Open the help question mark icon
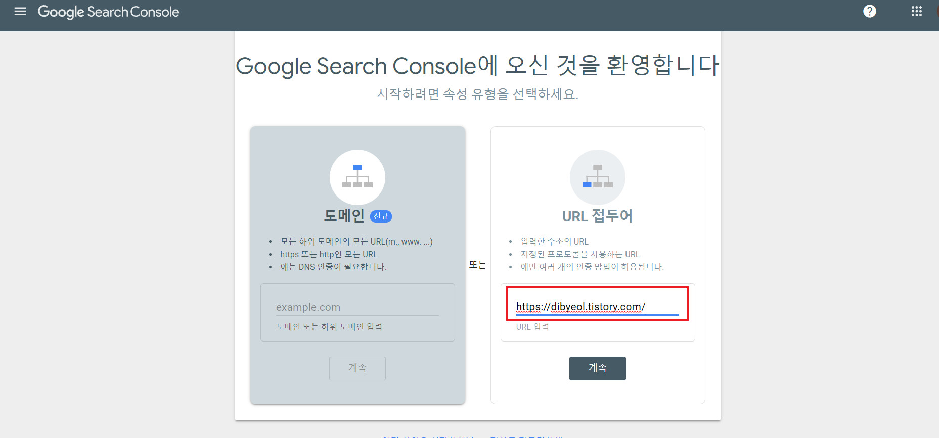The image size is (939, 438). 870,11
